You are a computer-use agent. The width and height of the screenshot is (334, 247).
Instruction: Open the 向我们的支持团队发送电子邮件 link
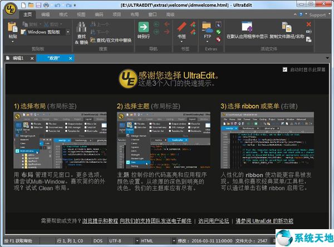[155, 221]
